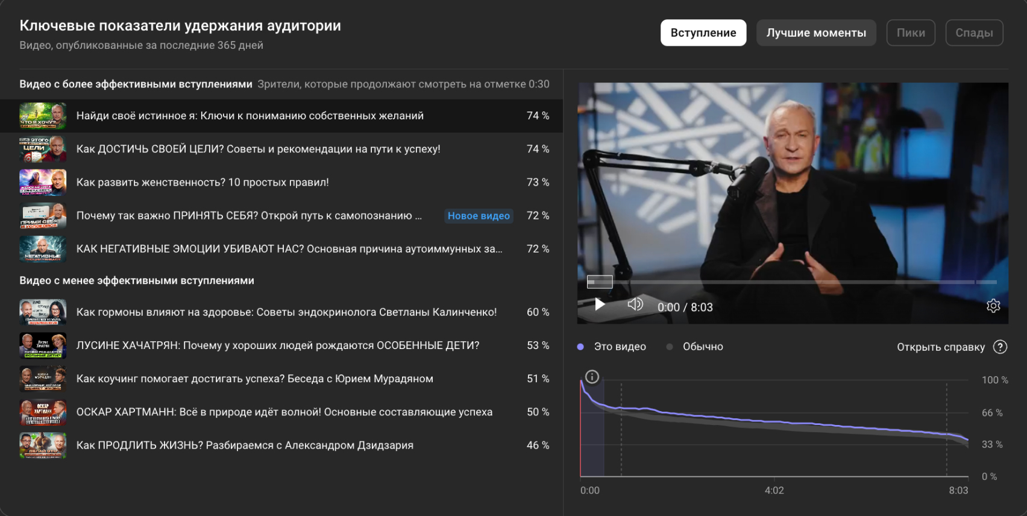Open Открыть справку link

(x=941, y=347)
